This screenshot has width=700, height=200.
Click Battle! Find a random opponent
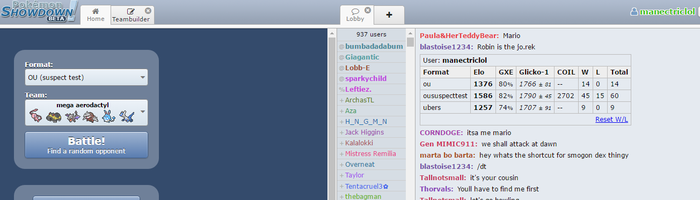click(x=86, y=145)
